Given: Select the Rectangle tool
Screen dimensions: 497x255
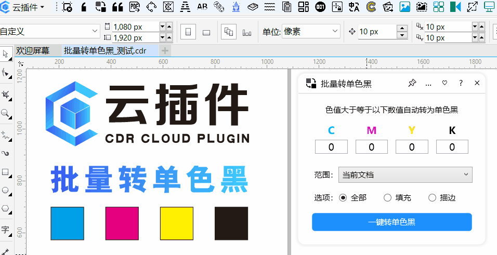Looking at the screenshot, I should pyautogui.click(x=5, y=172).
